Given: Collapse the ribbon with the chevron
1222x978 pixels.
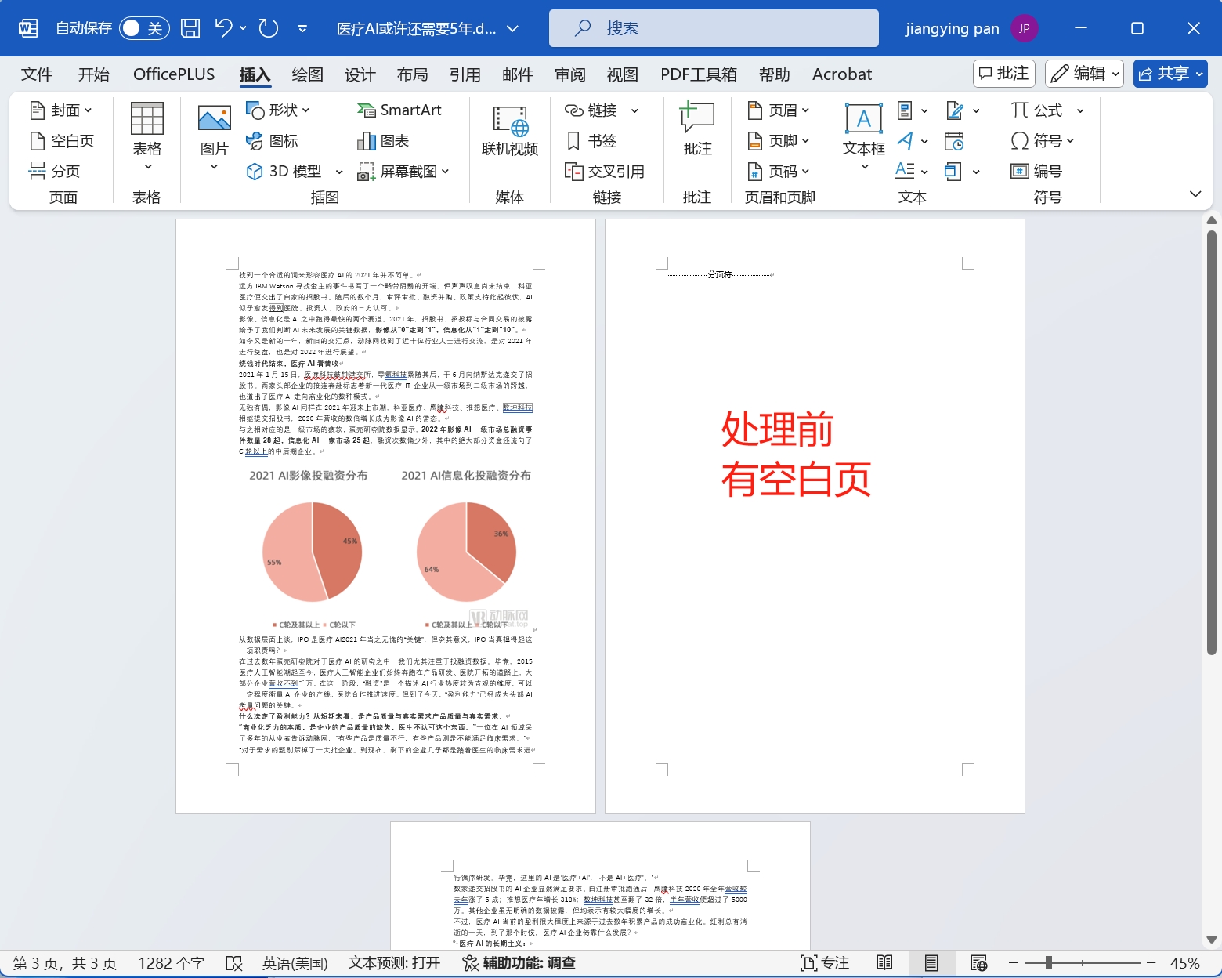Looking at the screenshot, I should (1195, 194).
